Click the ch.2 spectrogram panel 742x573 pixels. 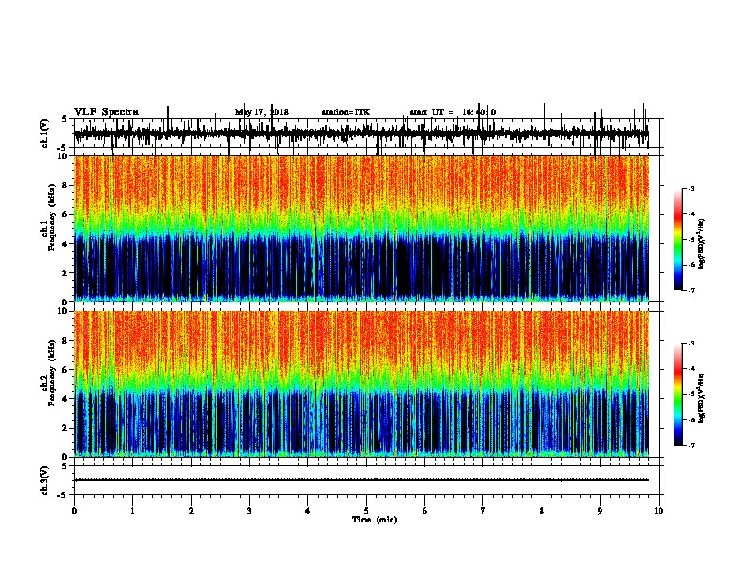(362, 384)
